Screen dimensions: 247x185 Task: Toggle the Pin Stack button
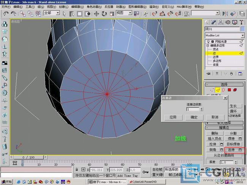[x=209, y=74]
